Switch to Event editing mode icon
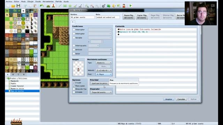 (53, 6)
